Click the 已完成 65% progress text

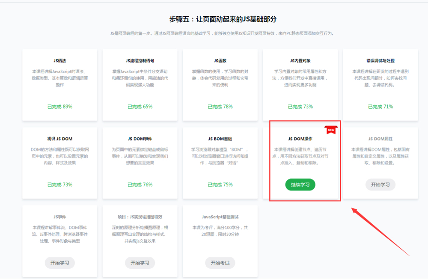click(x=140, y=107)
